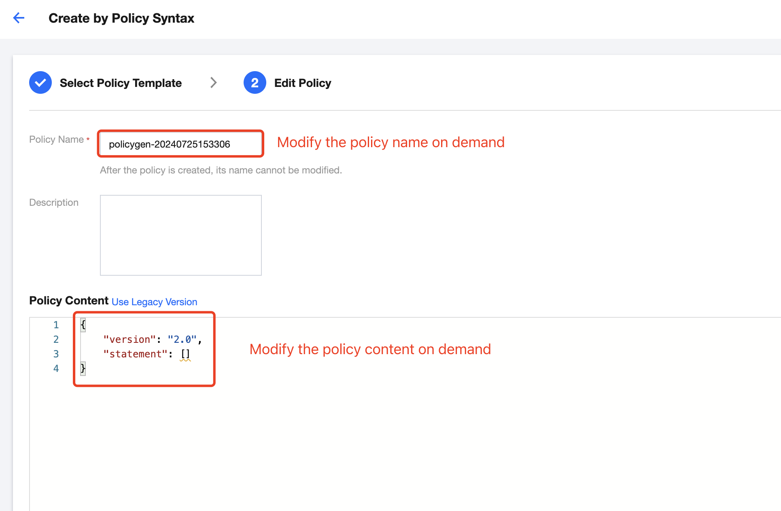Screen dimensions: 781x511
Task: Click the blue back arrow icon
Action: pos(19,18)
